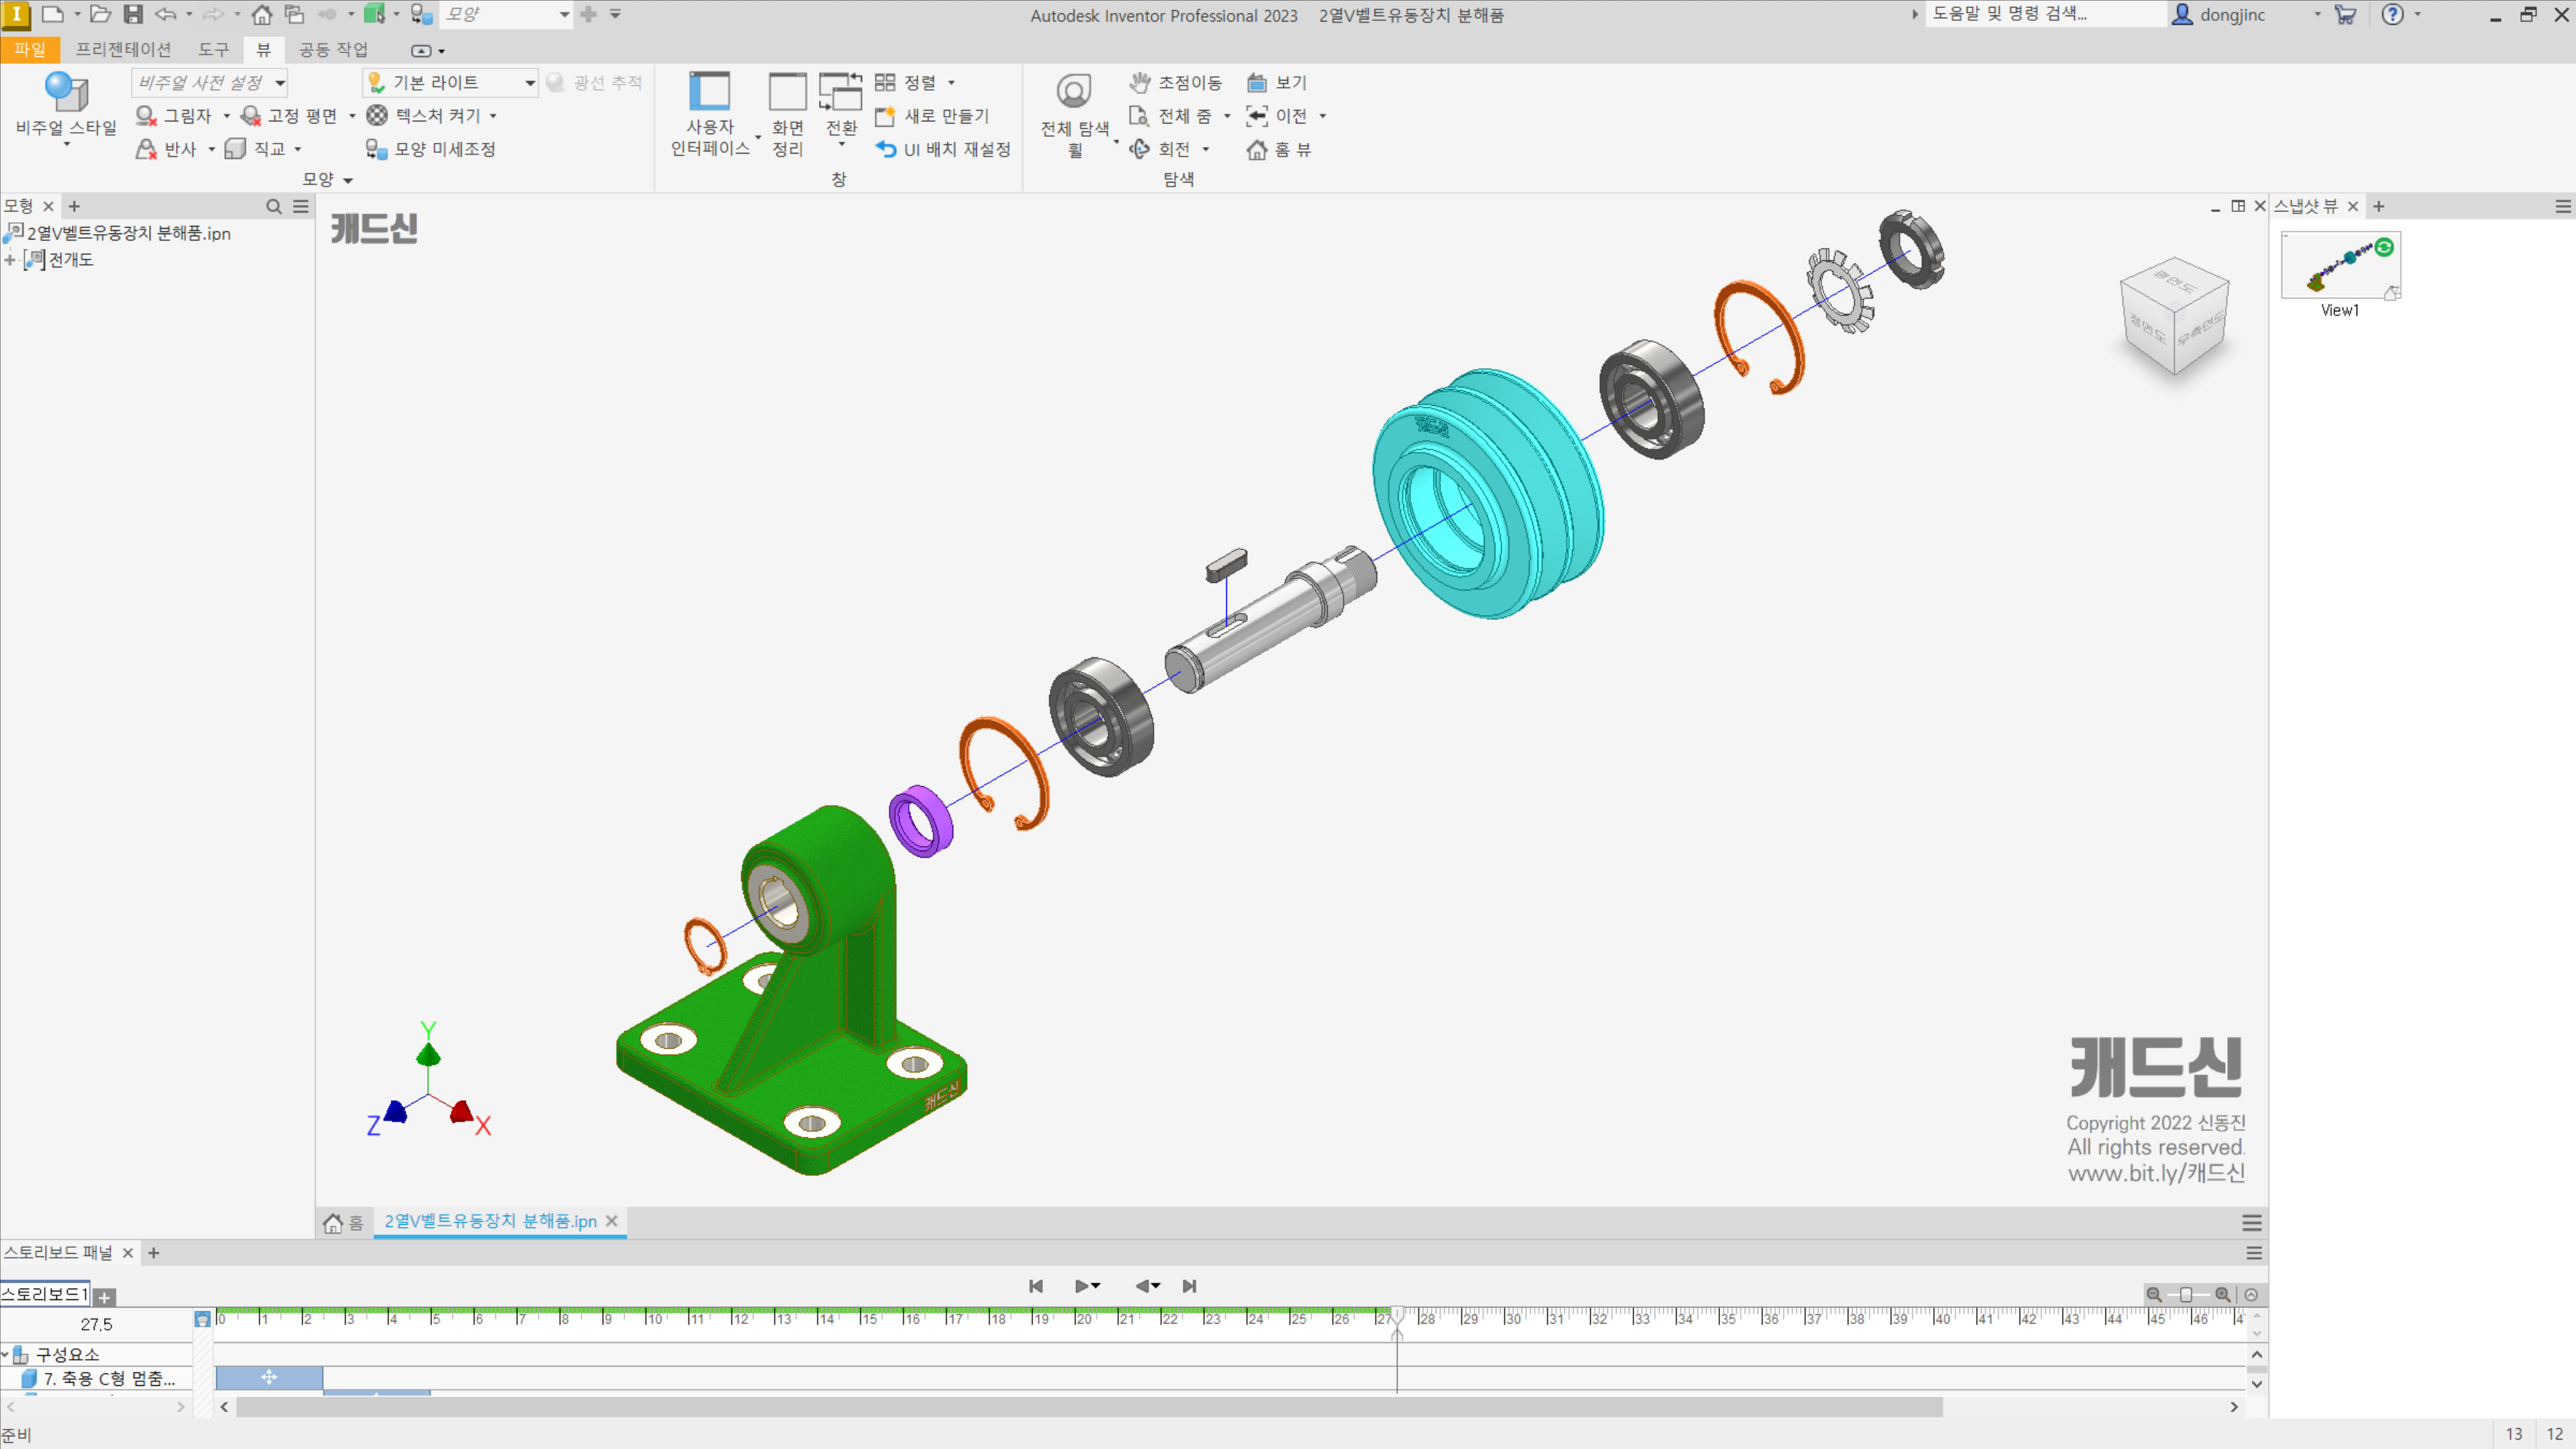Image resolution: width=2576 pixels, height=1449 pixels.
Task: Switch to 공동 작업 ribbon tab
Action: [333, 49]
